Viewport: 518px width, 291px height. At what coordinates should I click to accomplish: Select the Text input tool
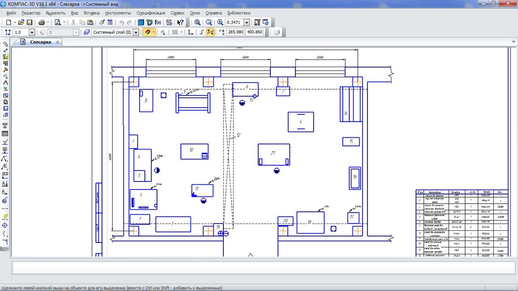5,126
